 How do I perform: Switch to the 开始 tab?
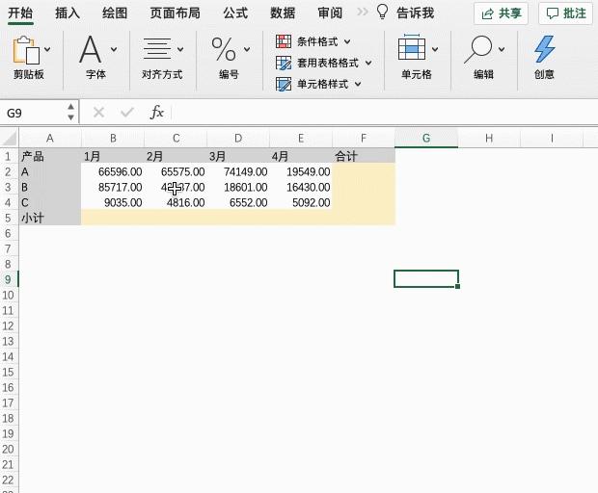click(20, 13)
